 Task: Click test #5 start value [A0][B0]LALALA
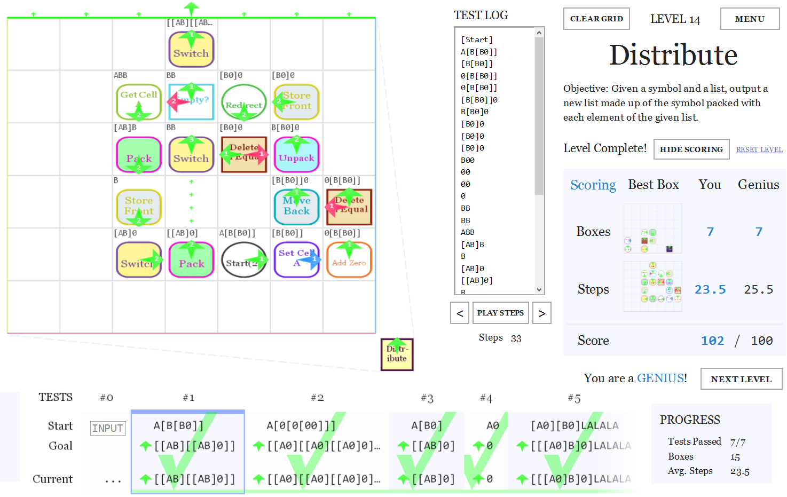coord(574,425)
